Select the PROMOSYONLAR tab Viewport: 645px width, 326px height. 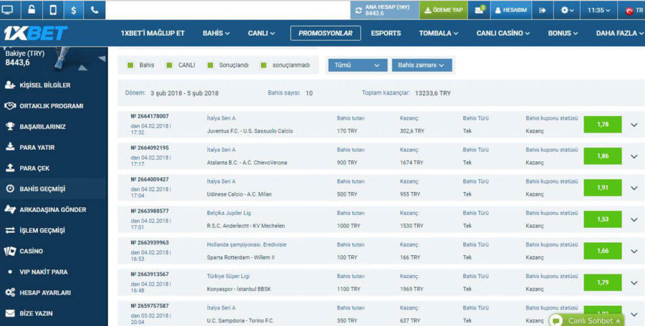coord(326,33)
